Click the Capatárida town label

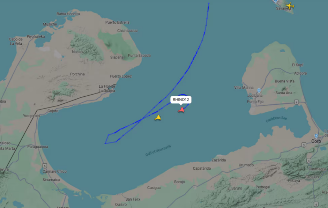click(x=202, y=168)
